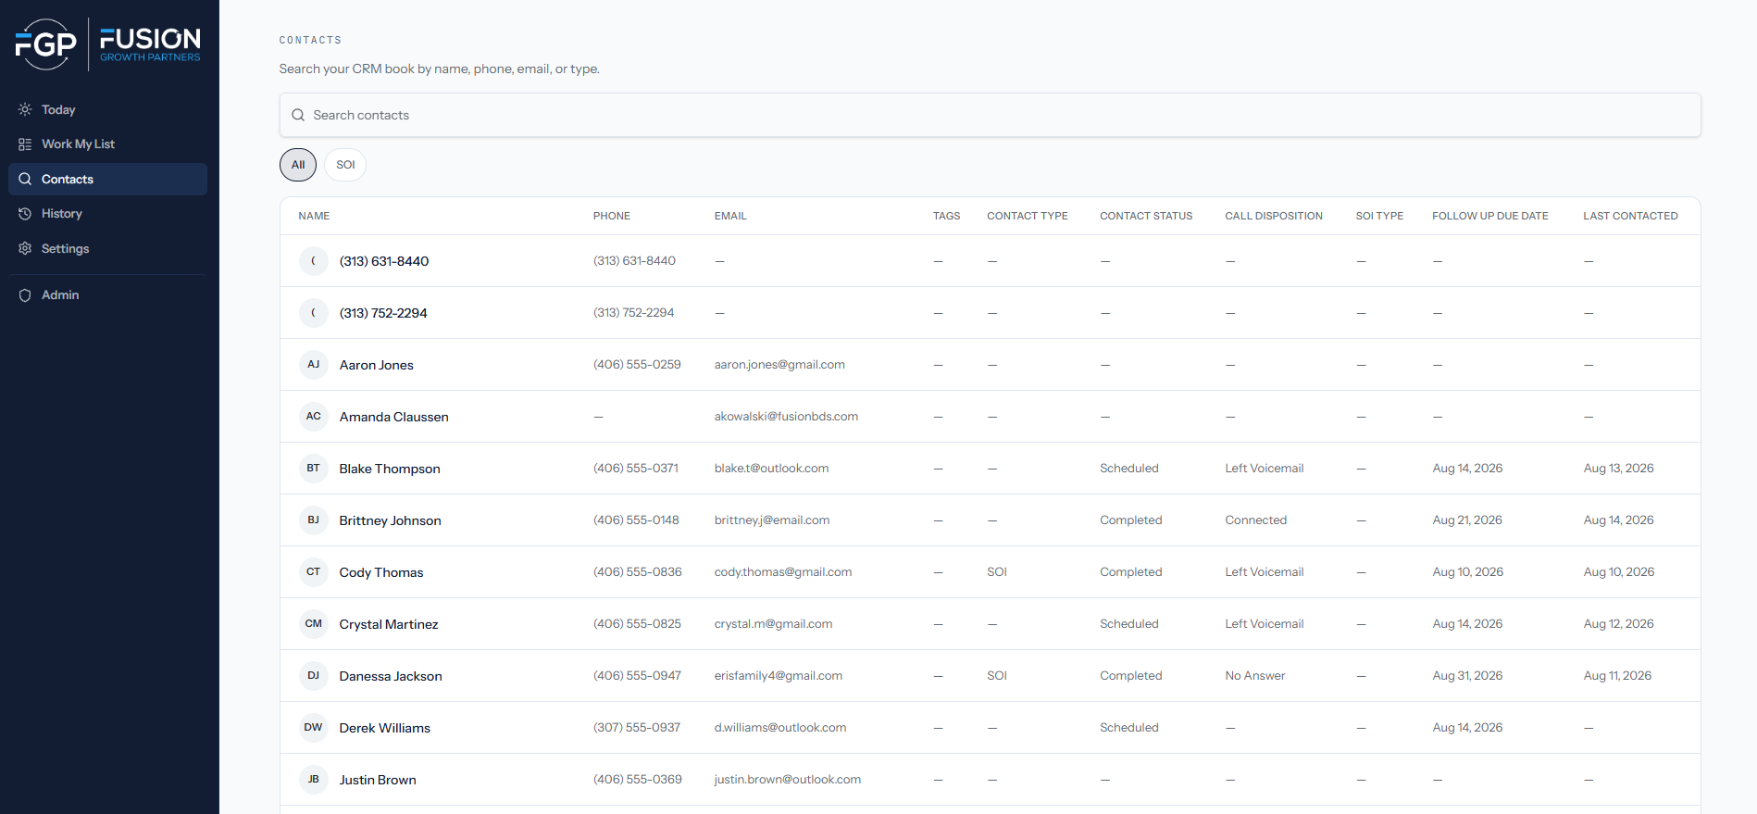Toggle the SOI filter chip
The height and width of the screenshot is (814, 1757).
tap(345, 165)
